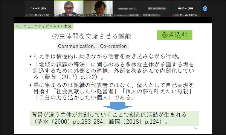The height and width of the screenshot is (135, 226).
Task: Select the active speaker video with glasses
Action: click(69, 9)
